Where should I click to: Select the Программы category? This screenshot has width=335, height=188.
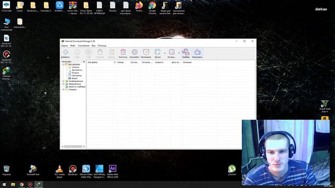pos(77,75)
